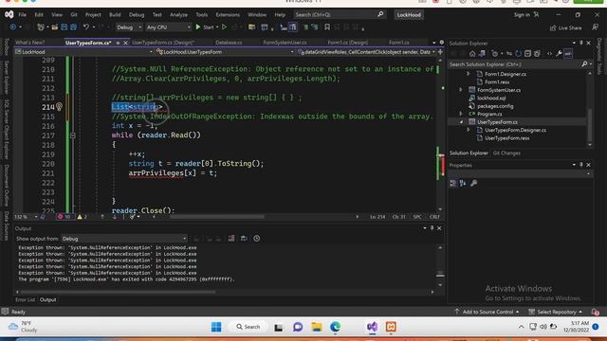Image resolution: width=607 pixels, height=341 pixels.
Task: Select packages.config in Solution Explorer
Action: [x=495, y=106]
